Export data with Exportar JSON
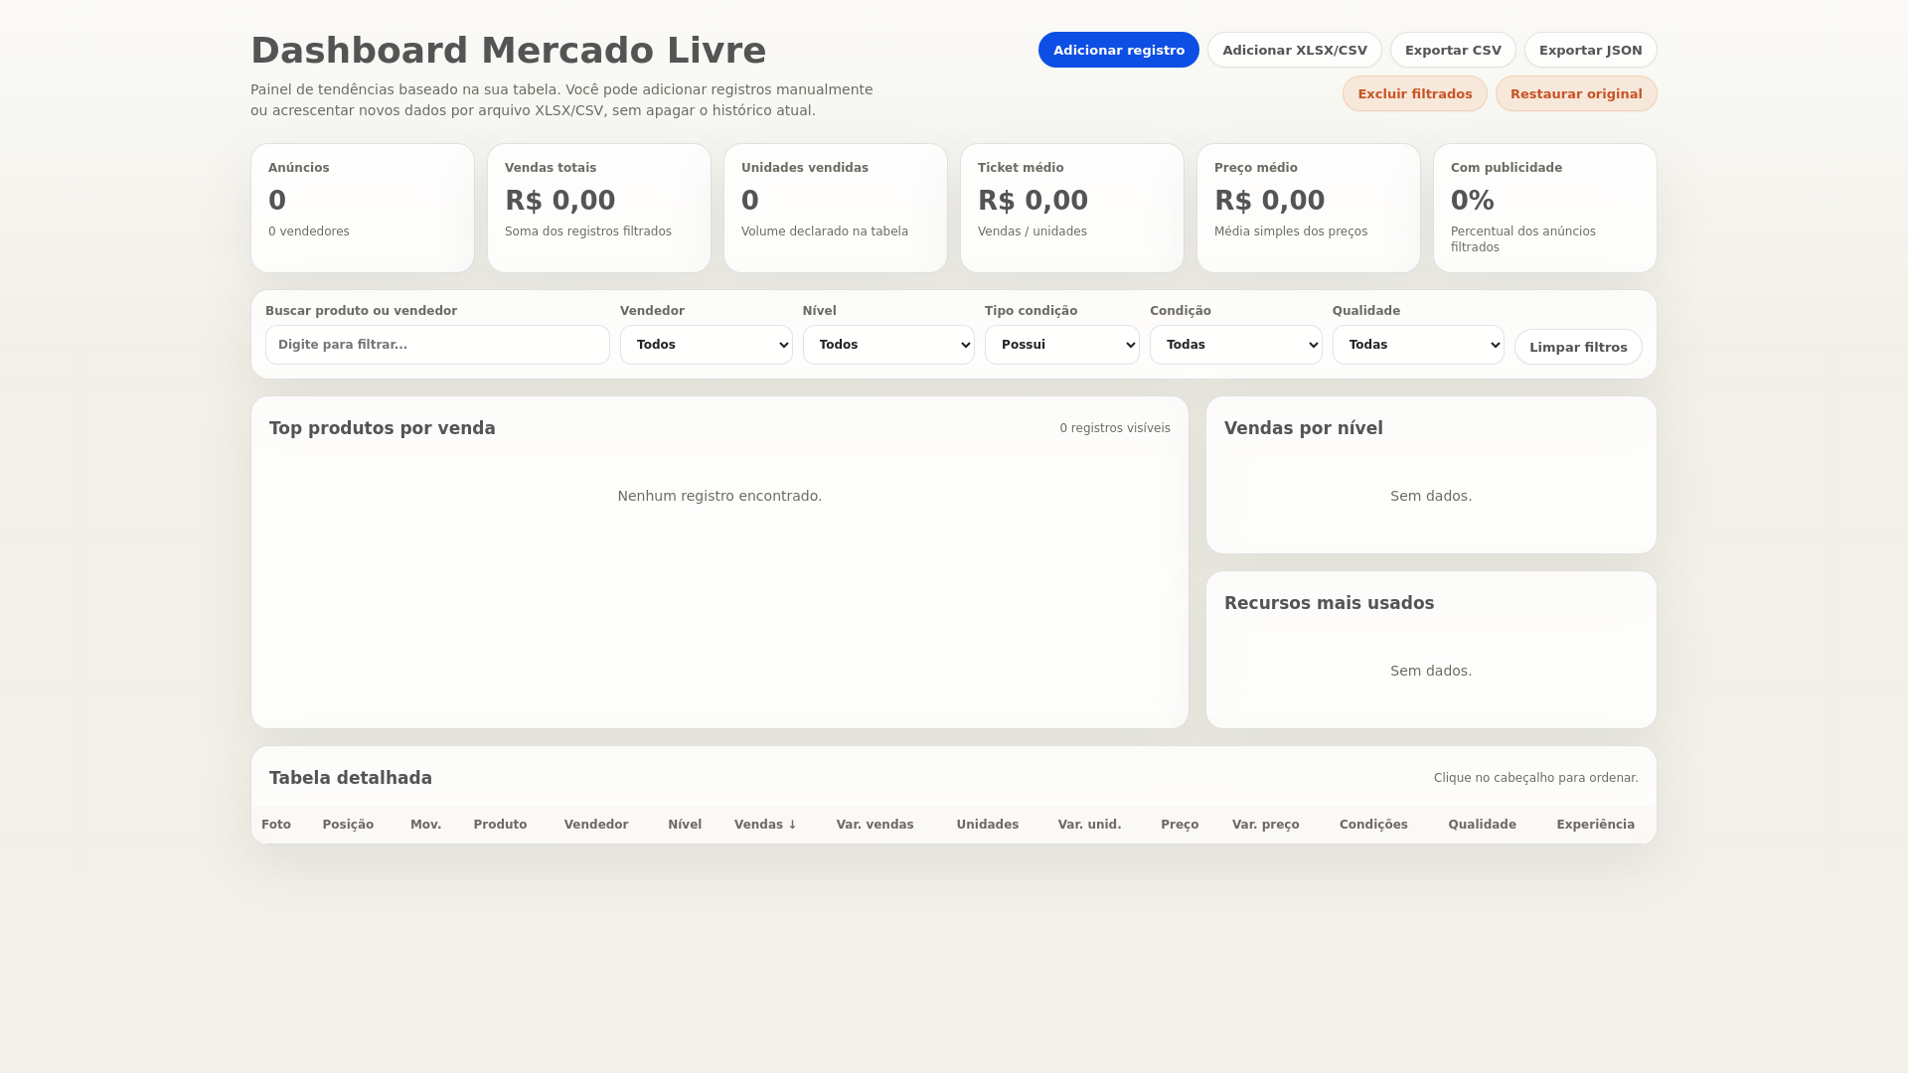Image resolution: width=1908 pixels, height=1073 pixels. pyautogui.click(x=1590, y=50)
